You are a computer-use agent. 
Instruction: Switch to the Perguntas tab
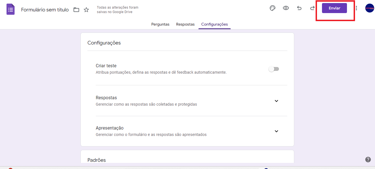click(x=160, y=24)
